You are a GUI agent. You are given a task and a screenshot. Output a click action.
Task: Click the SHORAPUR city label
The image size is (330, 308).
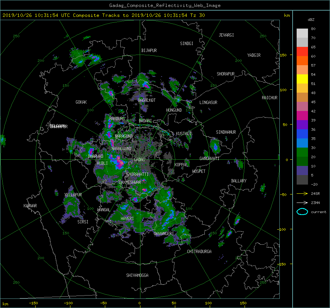225,74
